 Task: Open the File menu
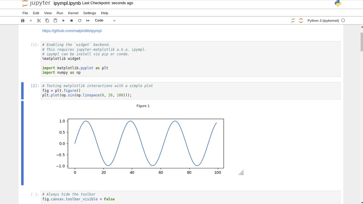(25, 13)
